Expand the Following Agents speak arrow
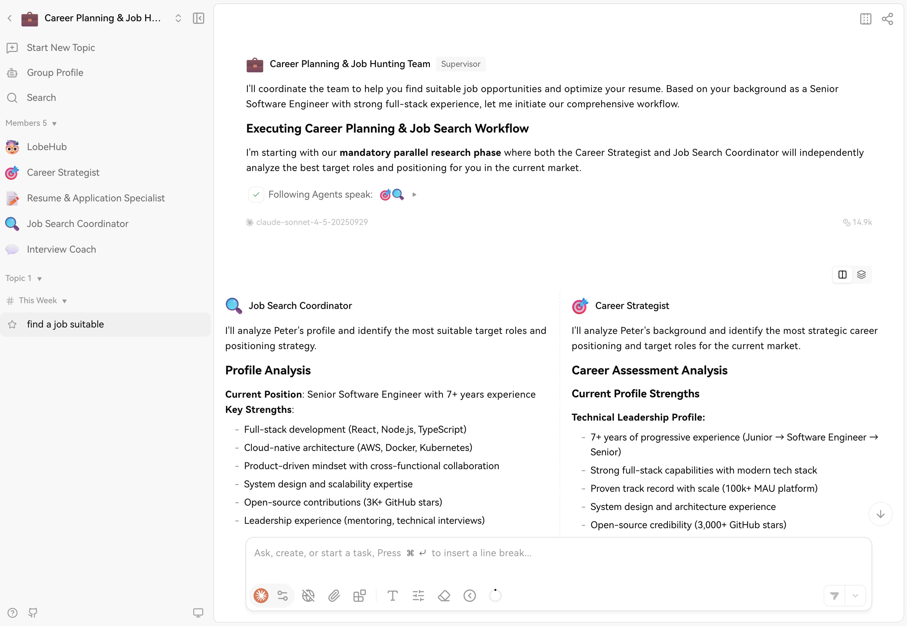Screen dimensions: 907x626 [x=414, y=195]
